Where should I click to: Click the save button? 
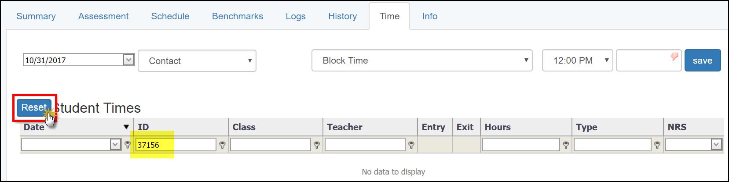point(702,61)
